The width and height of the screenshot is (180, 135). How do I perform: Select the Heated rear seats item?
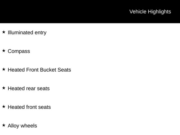[x=29, y=89]
